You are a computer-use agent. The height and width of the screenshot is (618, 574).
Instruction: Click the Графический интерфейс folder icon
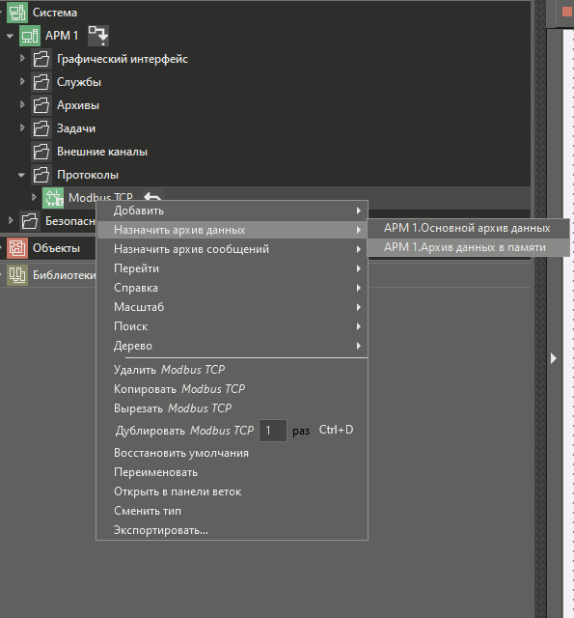coord(41,59)
